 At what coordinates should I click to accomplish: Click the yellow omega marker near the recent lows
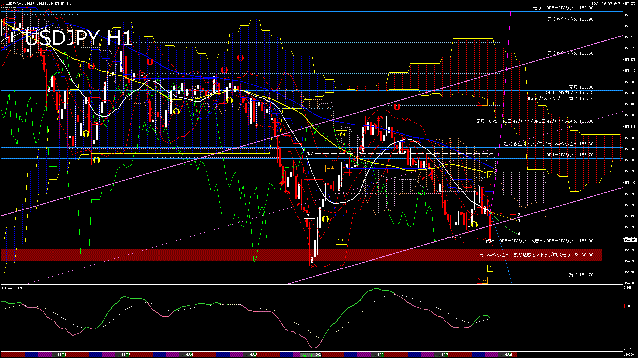pyautogui.click(x=475, y=224)
